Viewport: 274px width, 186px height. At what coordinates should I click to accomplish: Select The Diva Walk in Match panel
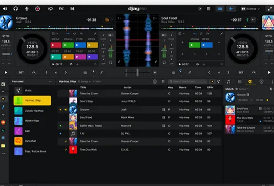(x=249, y=119)
